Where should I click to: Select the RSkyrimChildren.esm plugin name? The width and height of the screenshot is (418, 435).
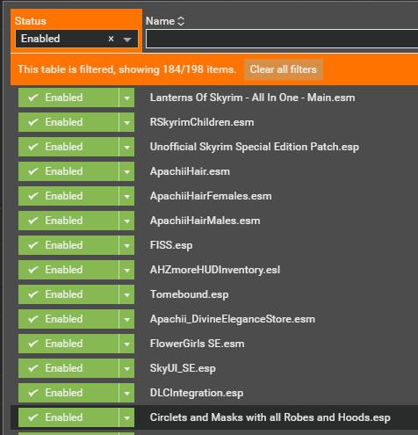tap(202, 122)
